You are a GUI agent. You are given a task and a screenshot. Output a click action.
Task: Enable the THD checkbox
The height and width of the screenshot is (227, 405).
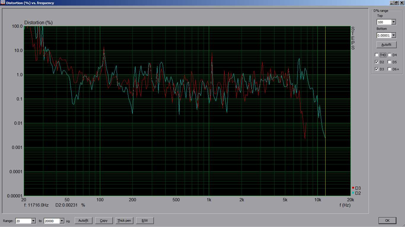click(377, 55)
